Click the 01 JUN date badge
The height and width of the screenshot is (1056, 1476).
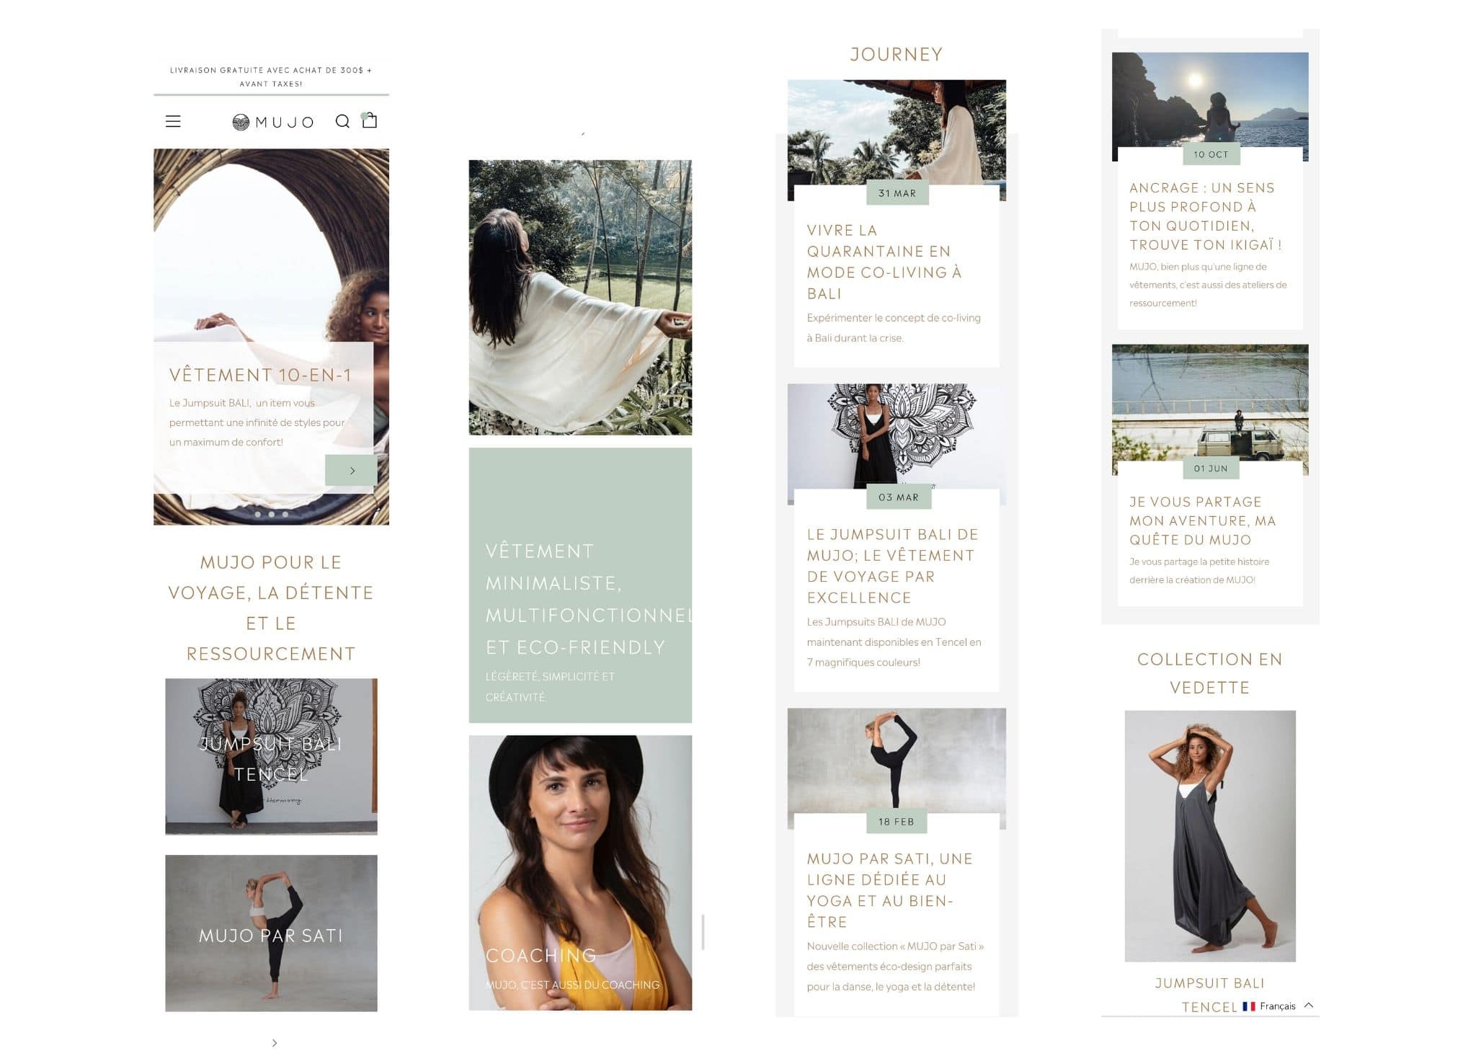[x=1211, y=469]
